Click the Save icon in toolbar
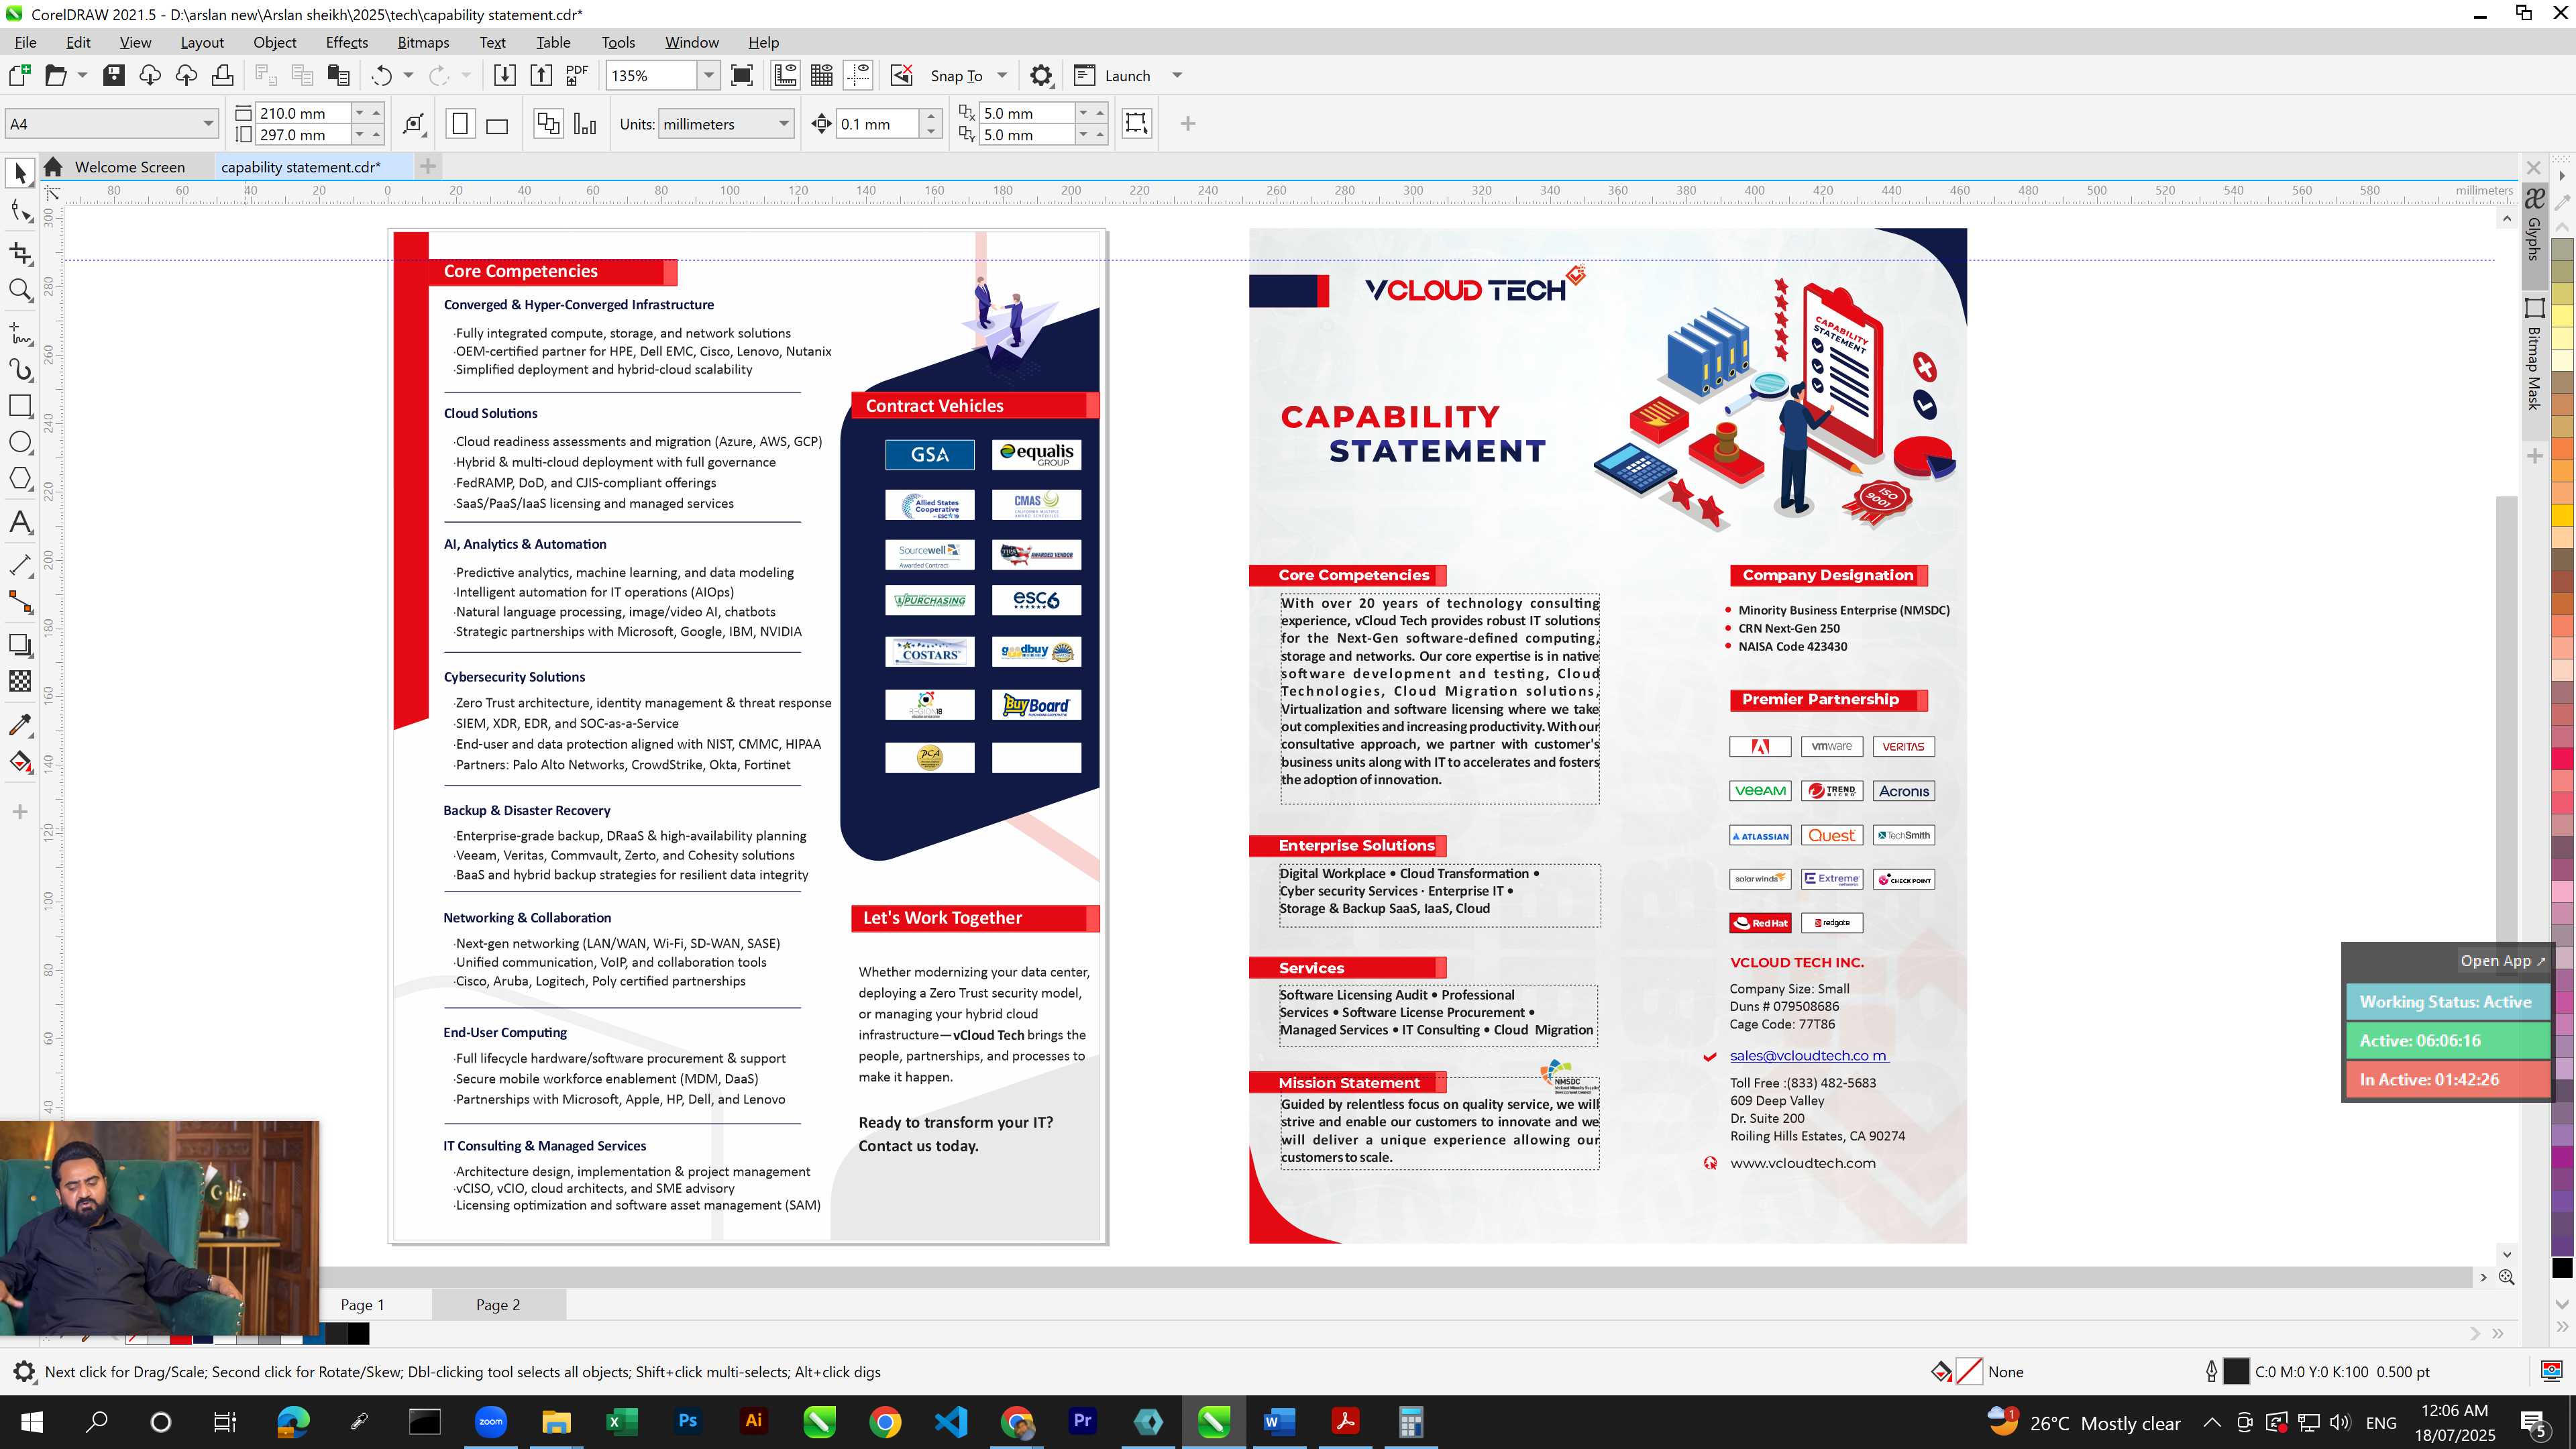 coord(114,75)
